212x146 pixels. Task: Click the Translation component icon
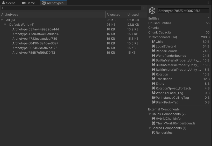point(153,79)
